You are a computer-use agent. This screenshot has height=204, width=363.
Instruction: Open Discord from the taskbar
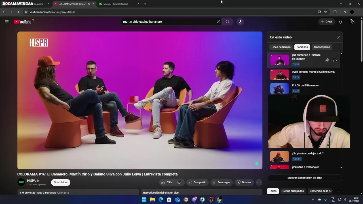(194, 199)
